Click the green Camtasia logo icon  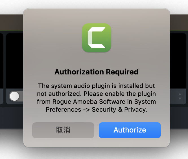(97, 38)
